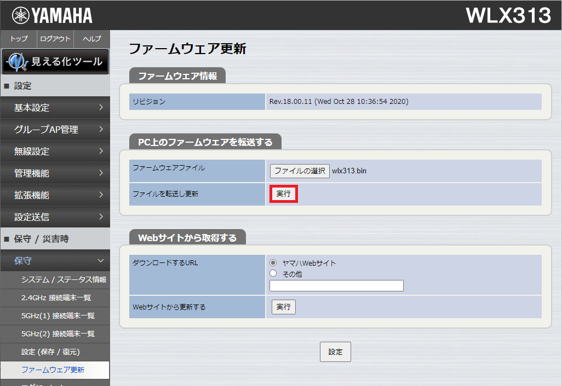Image resolution: width=562 pixels, height=386 pixels.
Task: Click ログアウト to log out
Action: coord(55,39)
